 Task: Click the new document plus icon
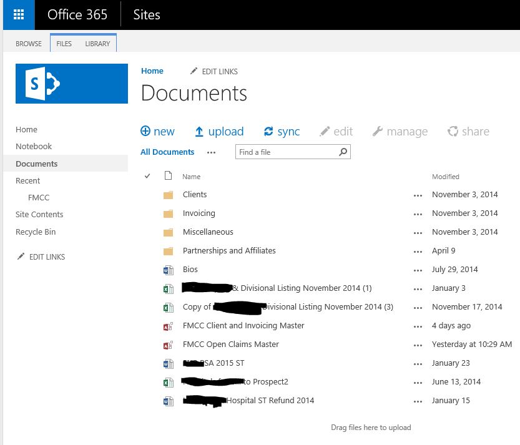tap(145, 131)
